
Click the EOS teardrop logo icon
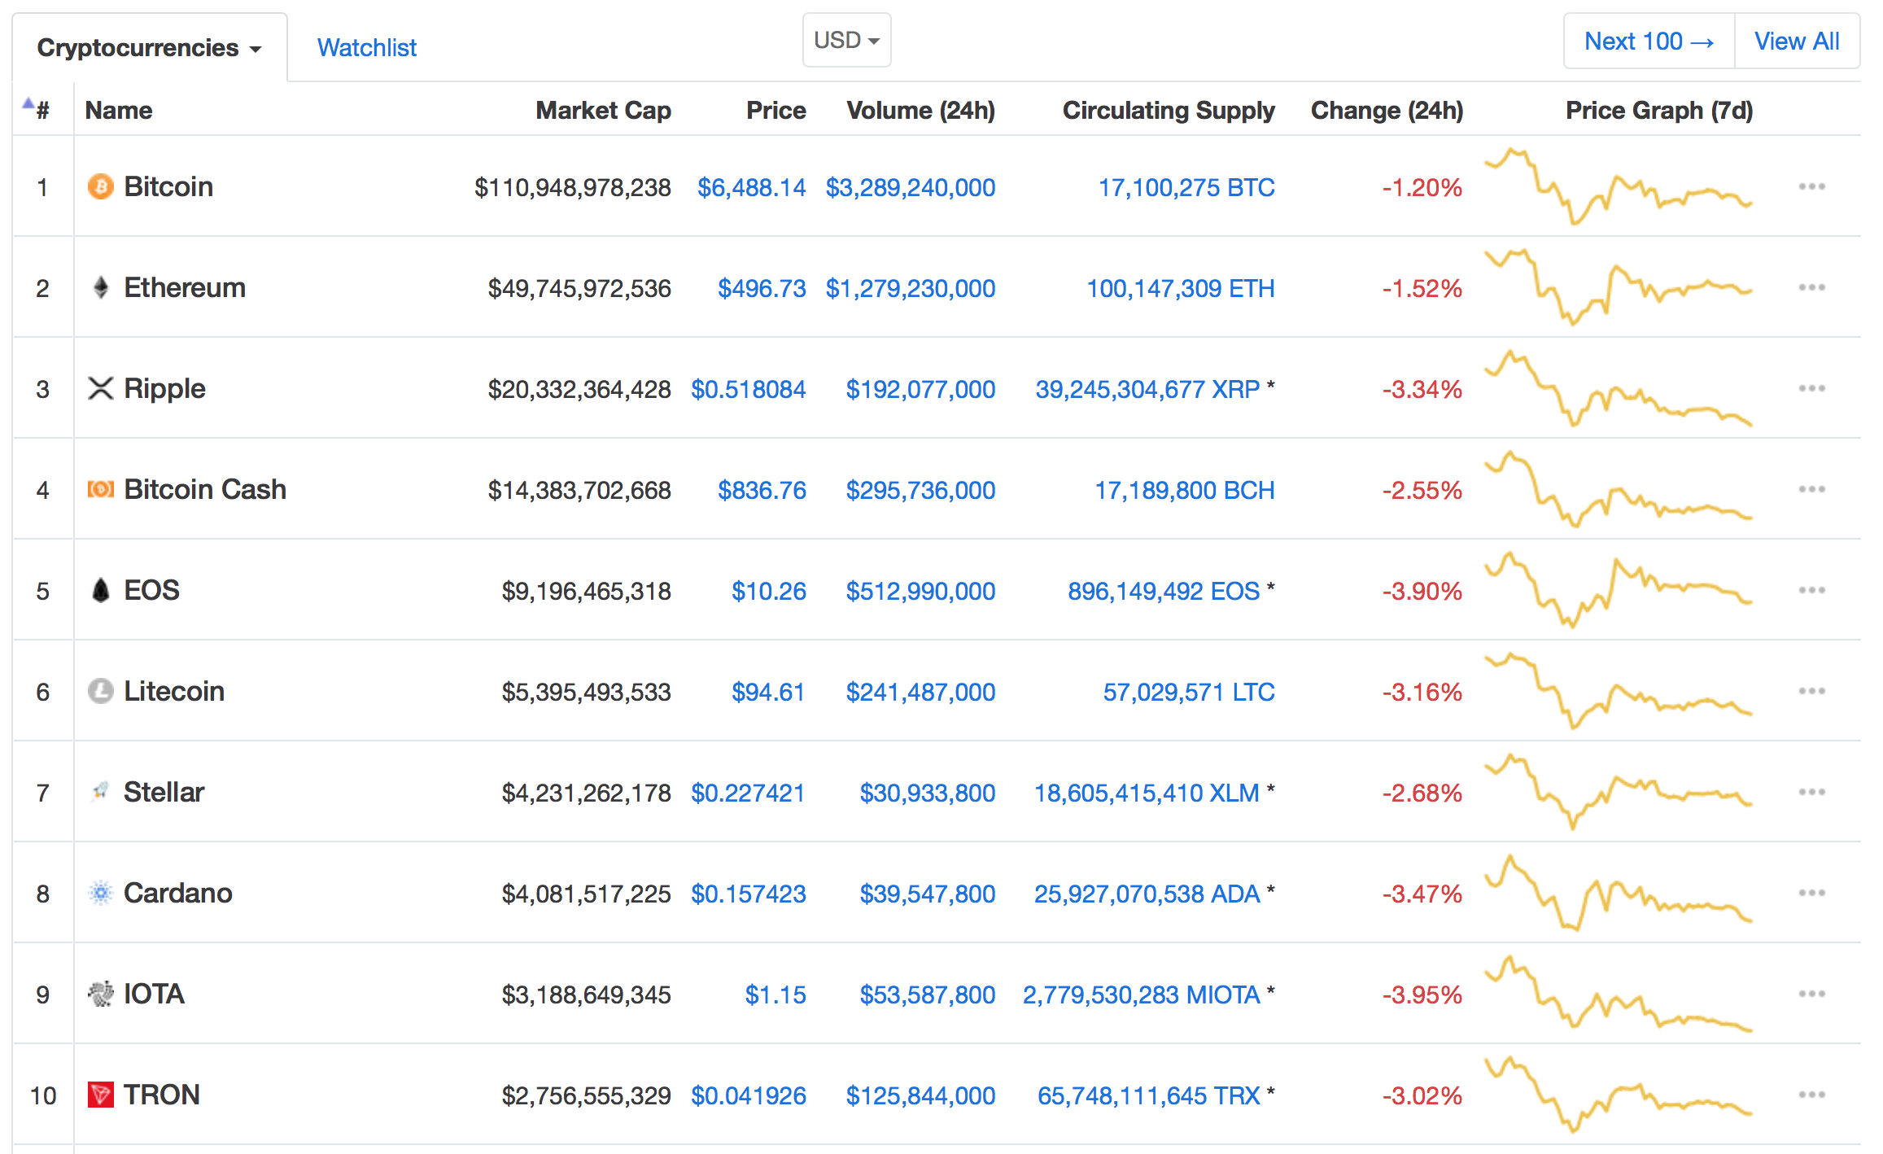[x=100, y=591]
